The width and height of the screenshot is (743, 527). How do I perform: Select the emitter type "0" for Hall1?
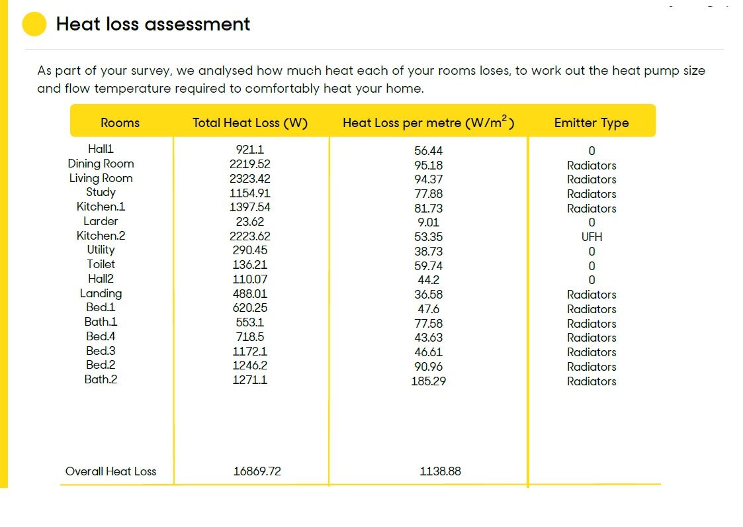(x=592, y=151)
